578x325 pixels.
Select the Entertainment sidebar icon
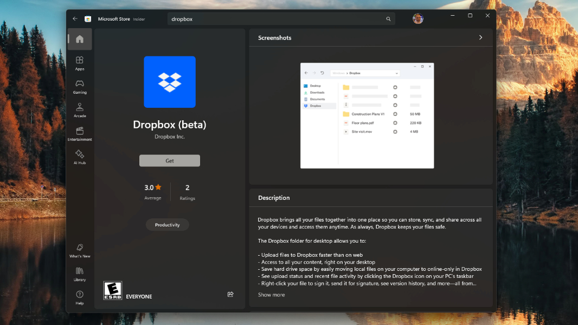point(79,134)
